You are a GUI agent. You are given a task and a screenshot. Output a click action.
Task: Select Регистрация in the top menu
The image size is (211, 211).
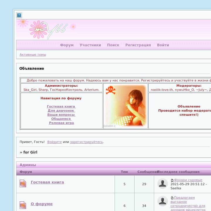coord(138,45)
